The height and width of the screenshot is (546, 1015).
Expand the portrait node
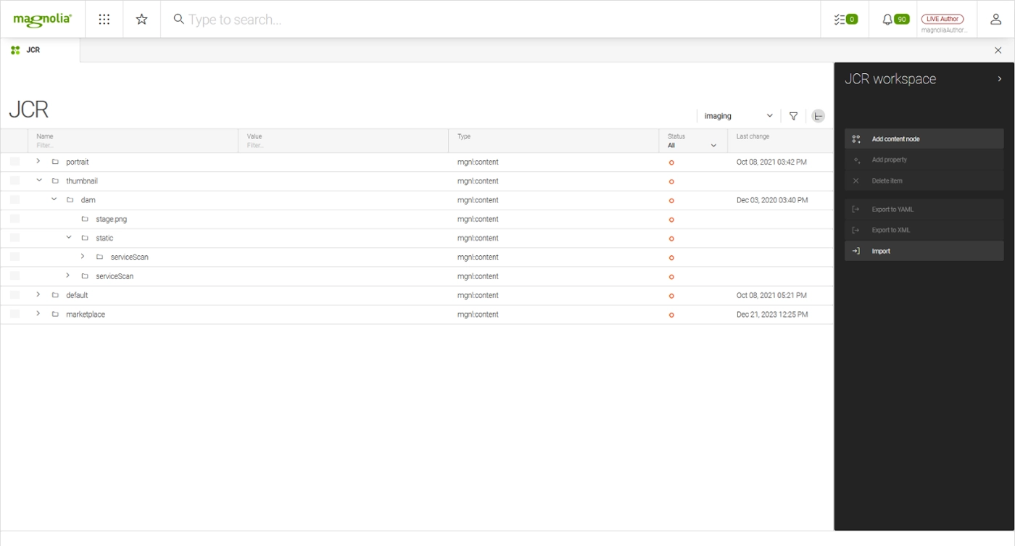point(38,161)
